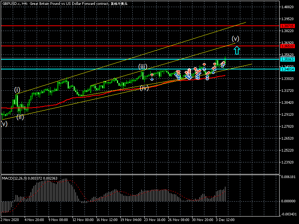Select the (v) wave label near arrow
The width and height of the screenshot is (299, 224).
235,38
